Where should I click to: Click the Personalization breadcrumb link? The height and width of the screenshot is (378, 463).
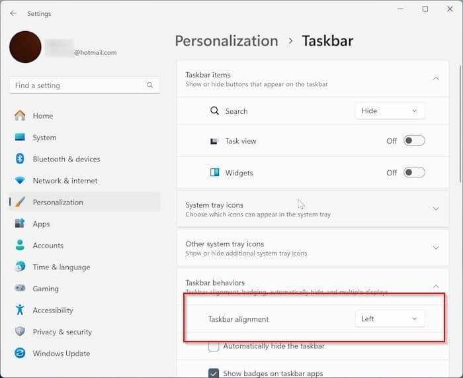tap(228, 41)
